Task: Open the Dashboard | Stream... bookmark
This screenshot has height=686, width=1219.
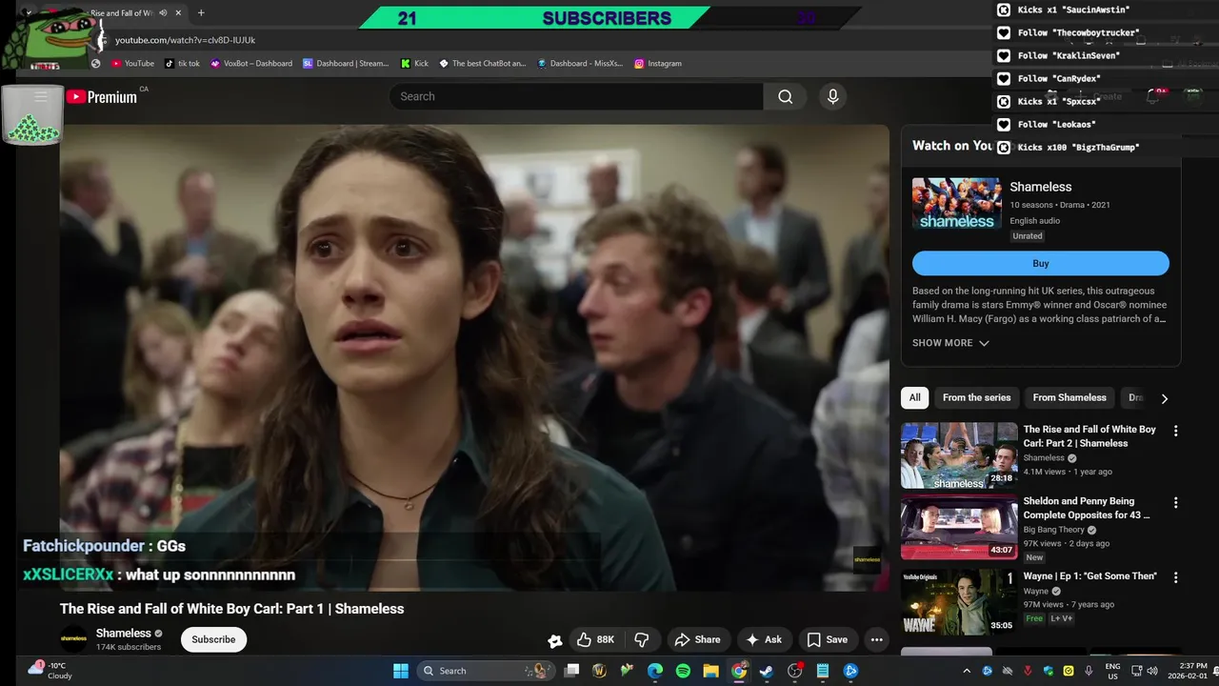Action: pyautogui.click(x=346, y=63)
